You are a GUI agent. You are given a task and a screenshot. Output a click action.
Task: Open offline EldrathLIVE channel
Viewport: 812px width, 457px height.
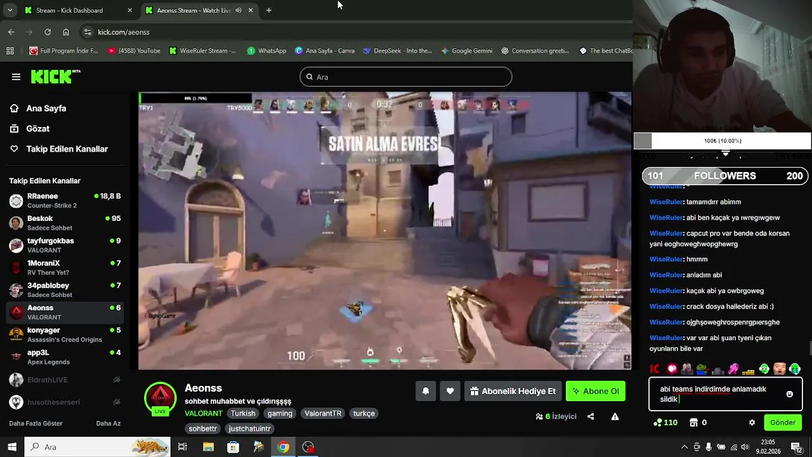click(65, 380)
